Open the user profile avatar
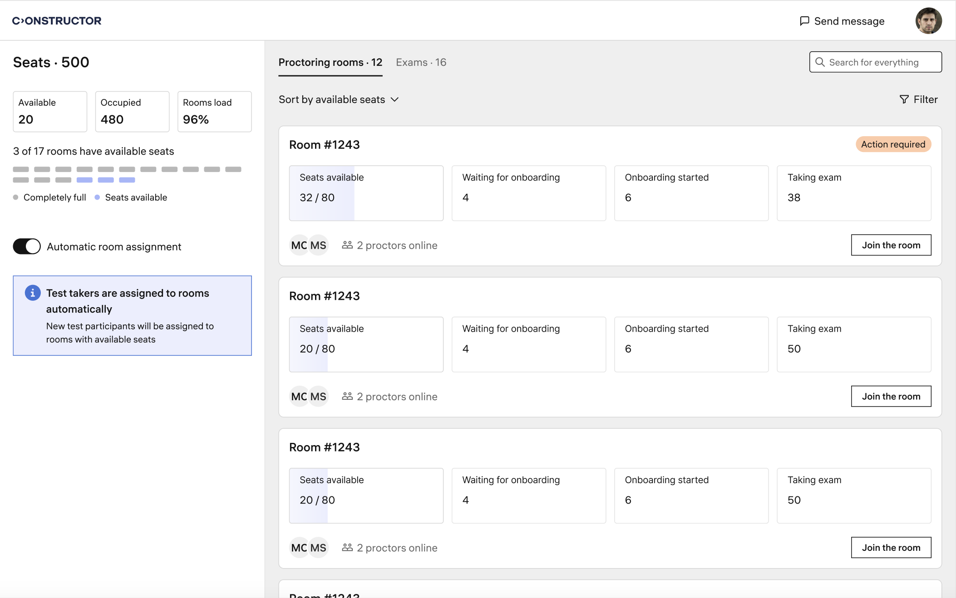Viewport: 956px width, 598px height. pyautogui.click(x=928, y=21)
